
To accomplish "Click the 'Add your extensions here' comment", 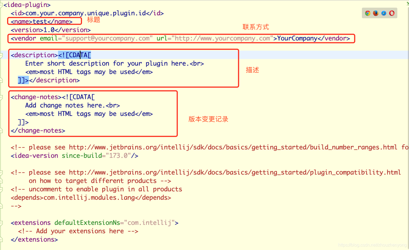I will click(78, 231).
